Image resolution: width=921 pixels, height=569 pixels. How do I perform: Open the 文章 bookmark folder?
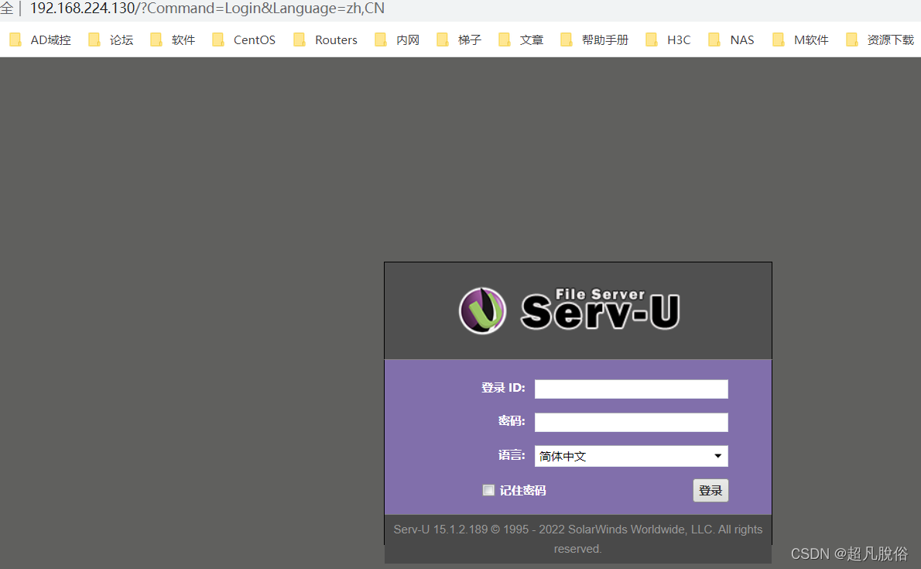pos(521,40)
